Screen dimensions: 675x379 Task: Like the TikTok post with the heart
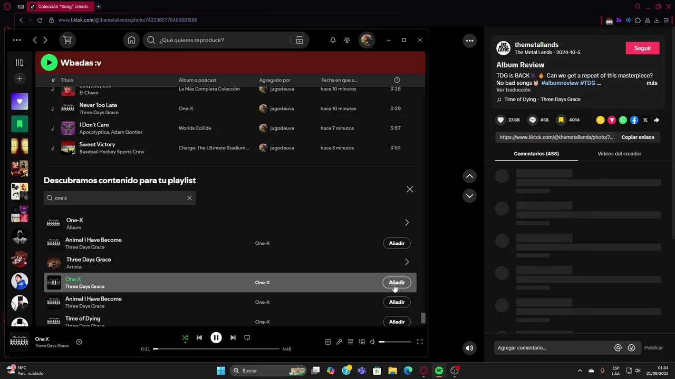pos(501,120)
